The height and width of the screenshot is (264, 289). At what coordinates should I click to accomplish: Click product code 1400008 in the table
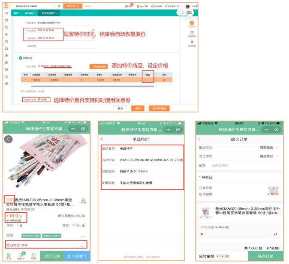tap(36, 80)
